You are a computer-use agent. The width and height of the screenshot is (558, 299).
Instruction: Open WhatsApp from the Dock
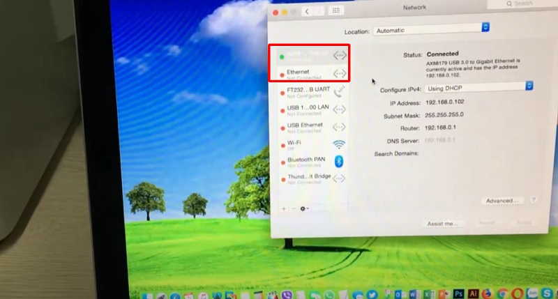329,295
